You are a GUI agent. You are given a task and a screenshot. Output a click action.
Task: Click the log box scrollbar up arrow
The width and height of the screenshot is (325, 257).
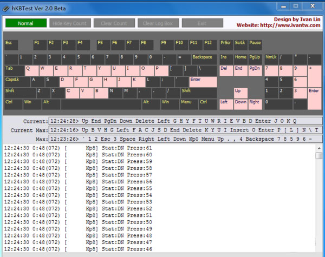coord(319,155)
